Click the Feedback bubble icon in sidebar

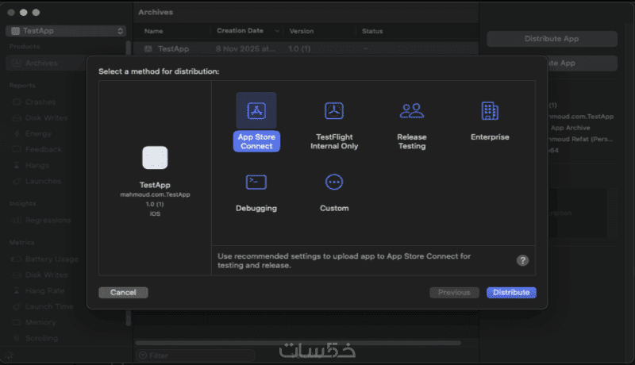(x=17, y=149)
